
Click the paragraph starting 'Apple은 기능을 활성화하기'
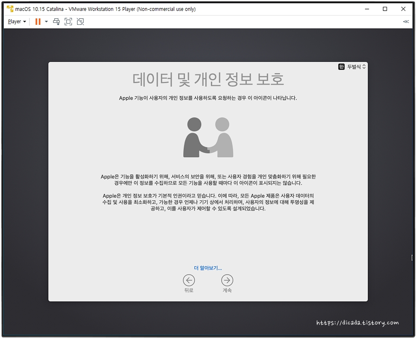208,180
